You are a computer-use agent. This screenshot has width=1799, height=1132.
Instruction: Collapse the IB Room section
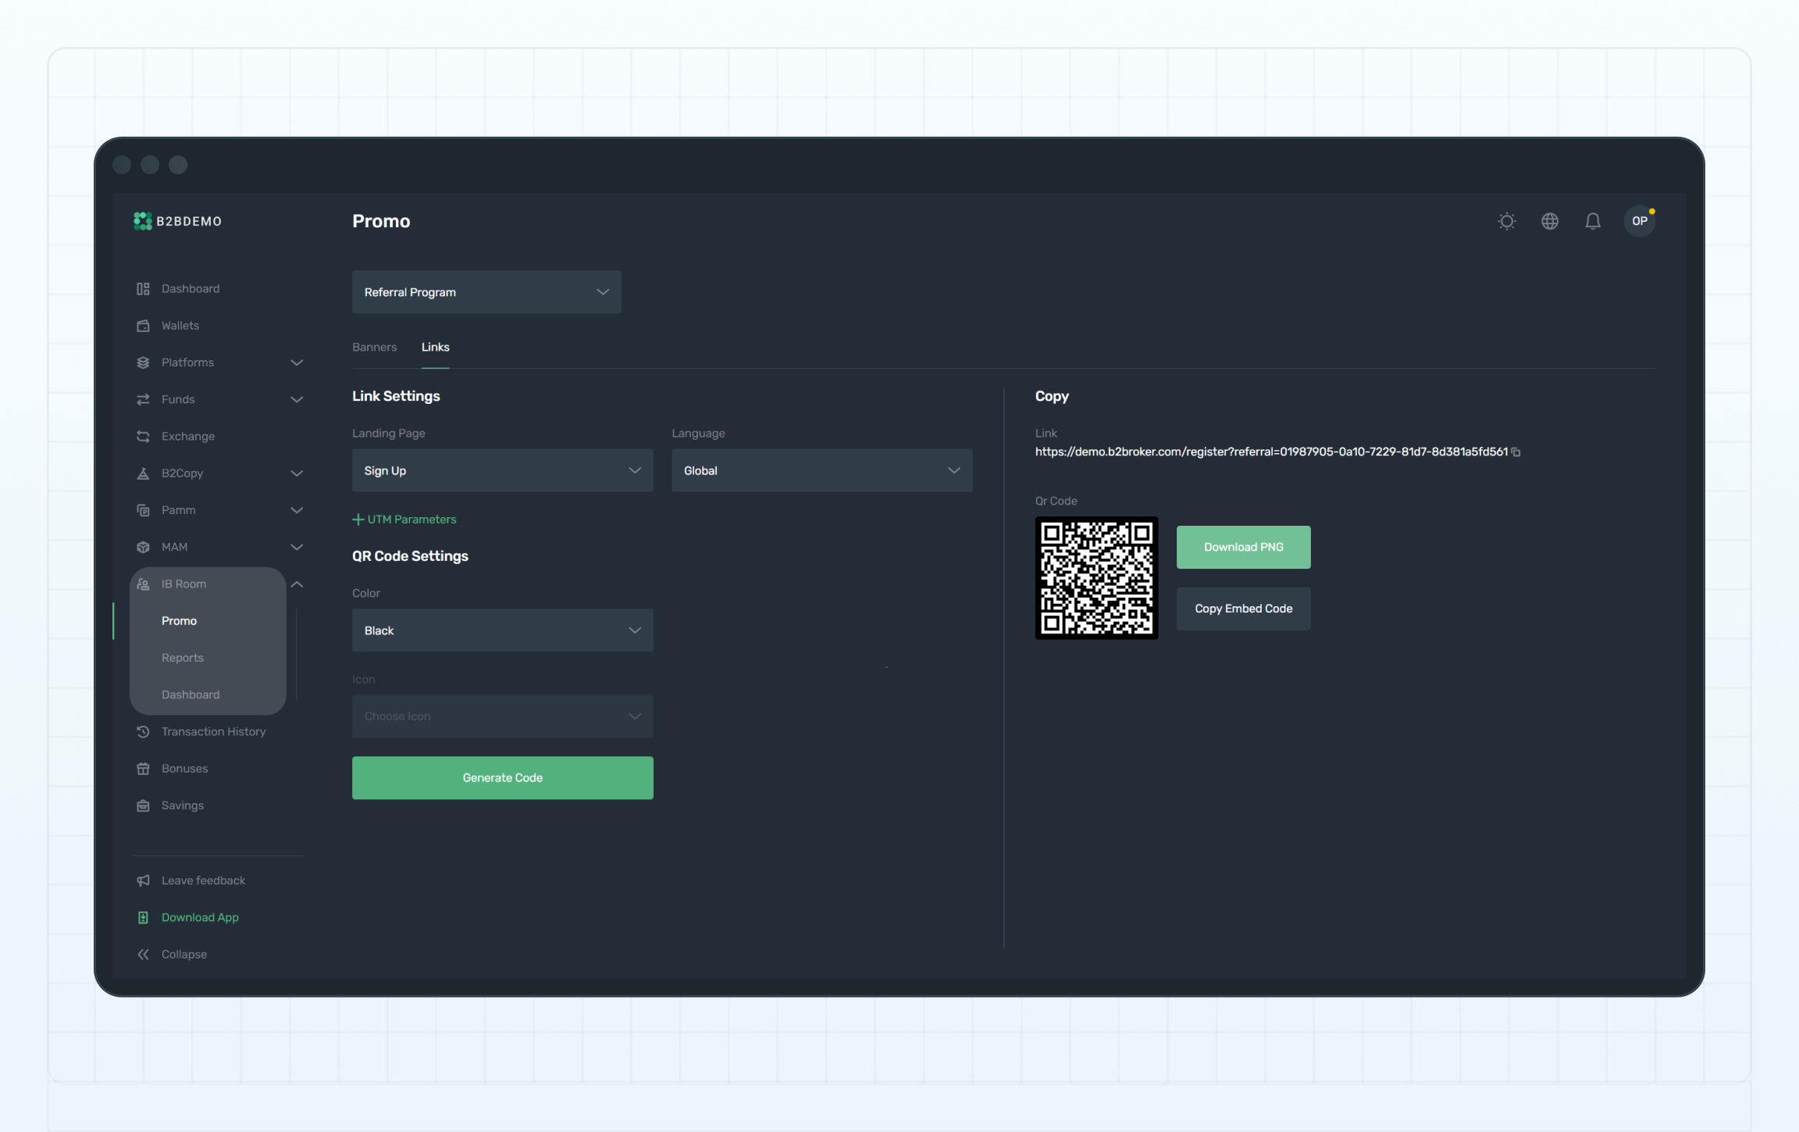[297, 584]
